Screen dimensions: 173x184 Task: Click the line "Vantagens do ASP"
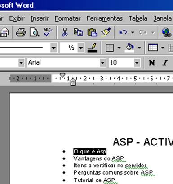[x=99, y=158]
